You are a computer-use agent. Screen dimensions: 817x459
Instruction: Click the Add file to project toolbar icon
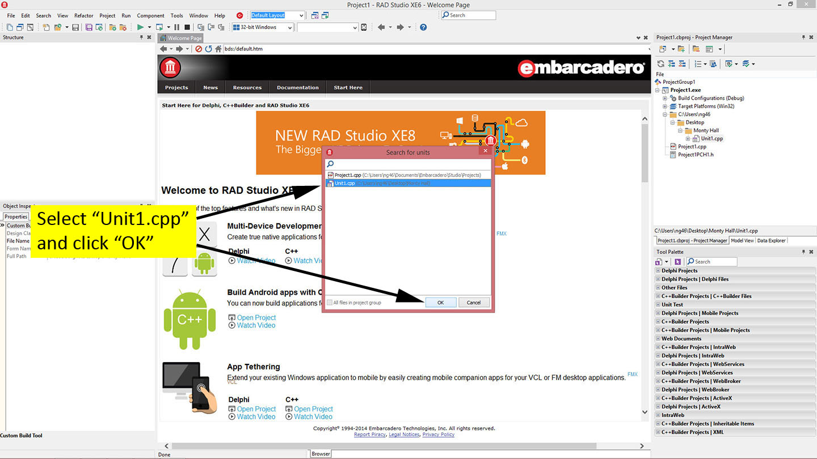[112, 27]
